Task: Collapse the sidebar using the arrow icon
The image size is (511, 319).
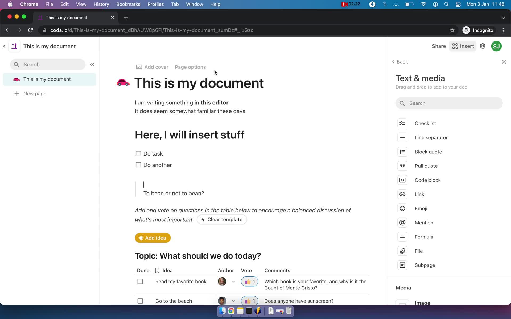Action: [x=92, y=64]
